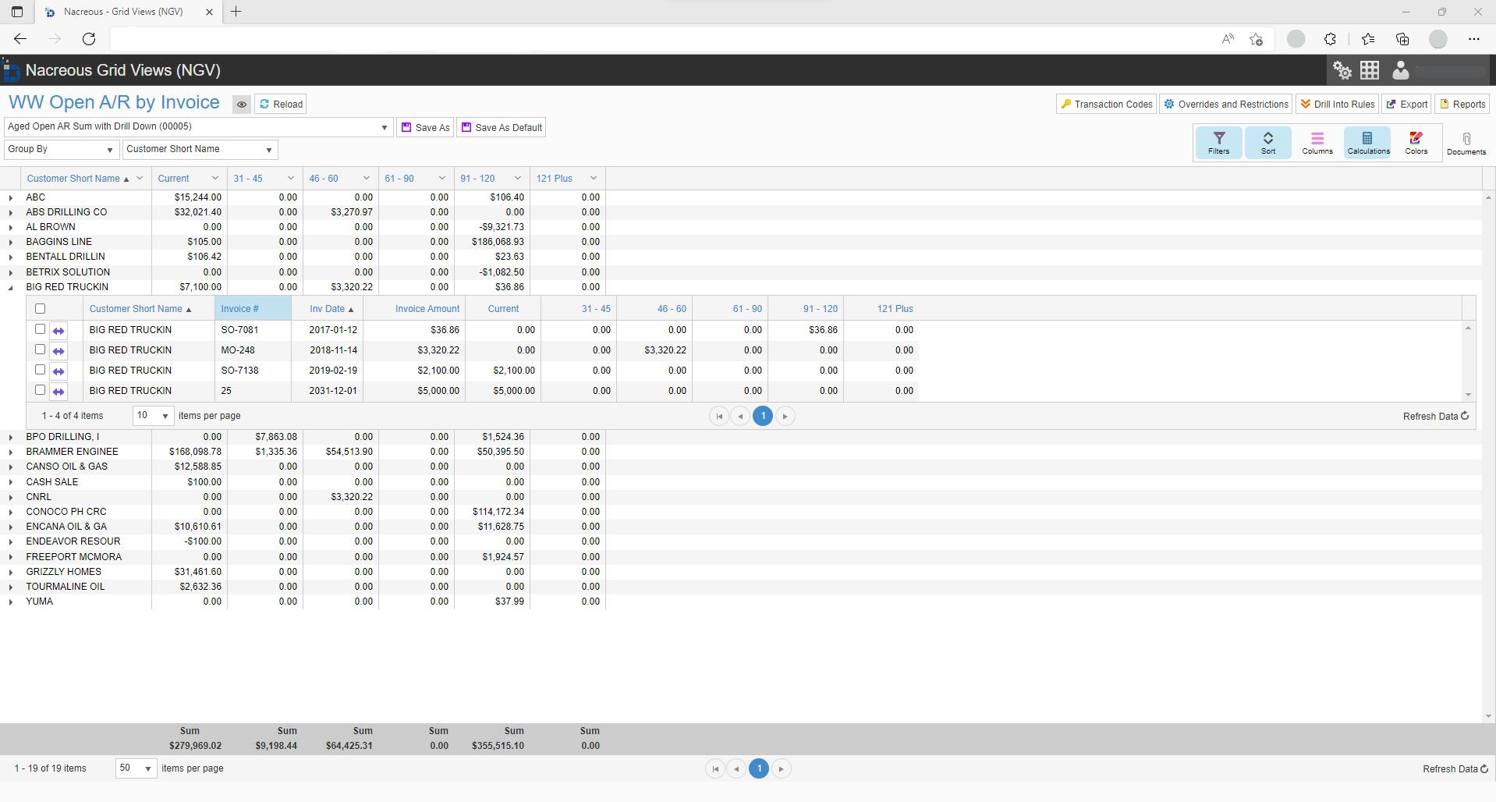Click the next page arrow in bottom pagination

click(x=781, y=768)
